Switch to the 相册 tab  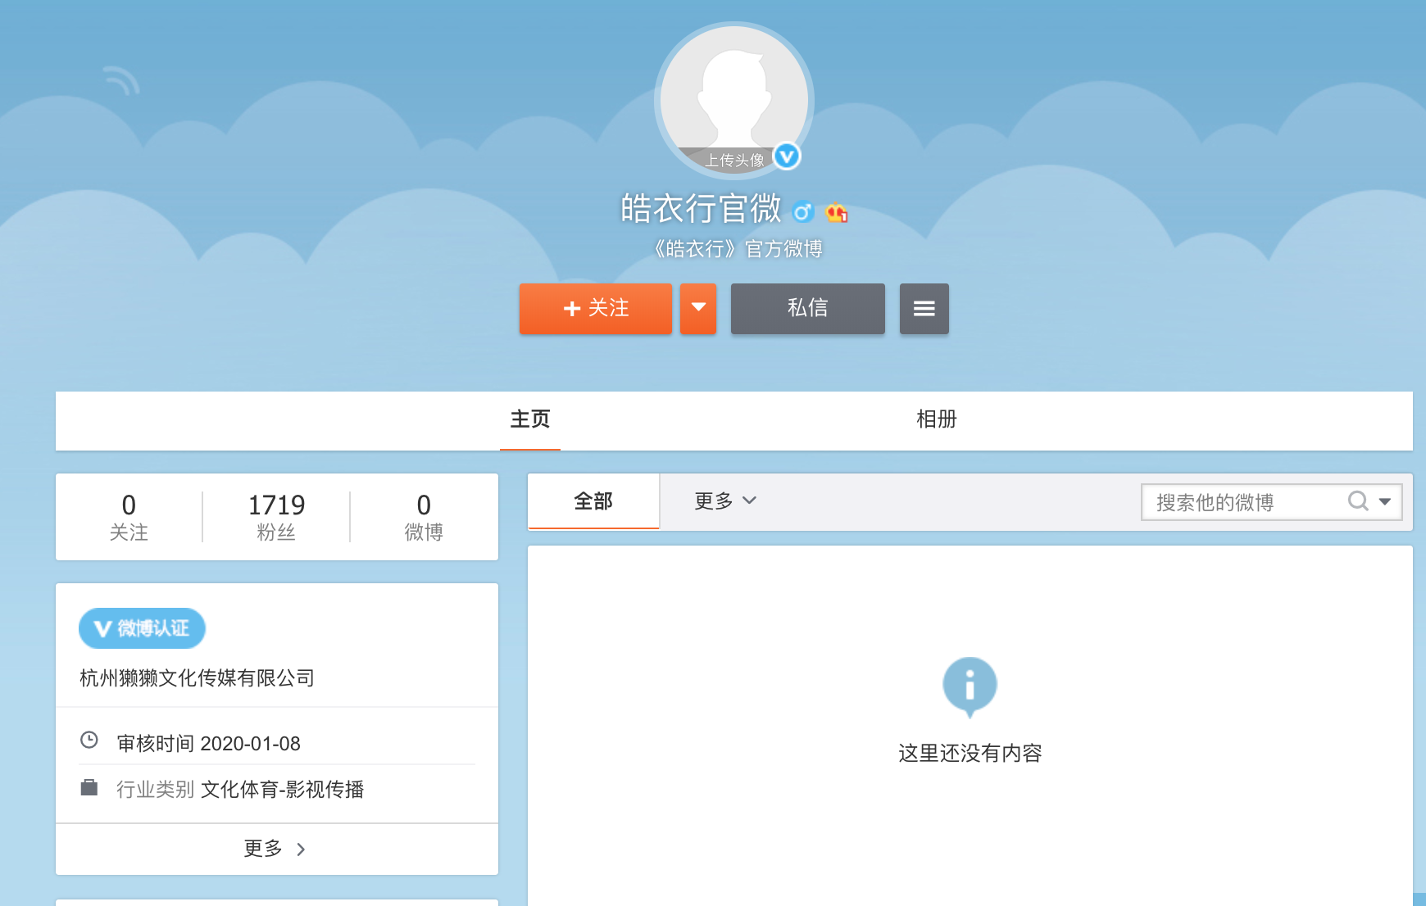tap(937, 419)
